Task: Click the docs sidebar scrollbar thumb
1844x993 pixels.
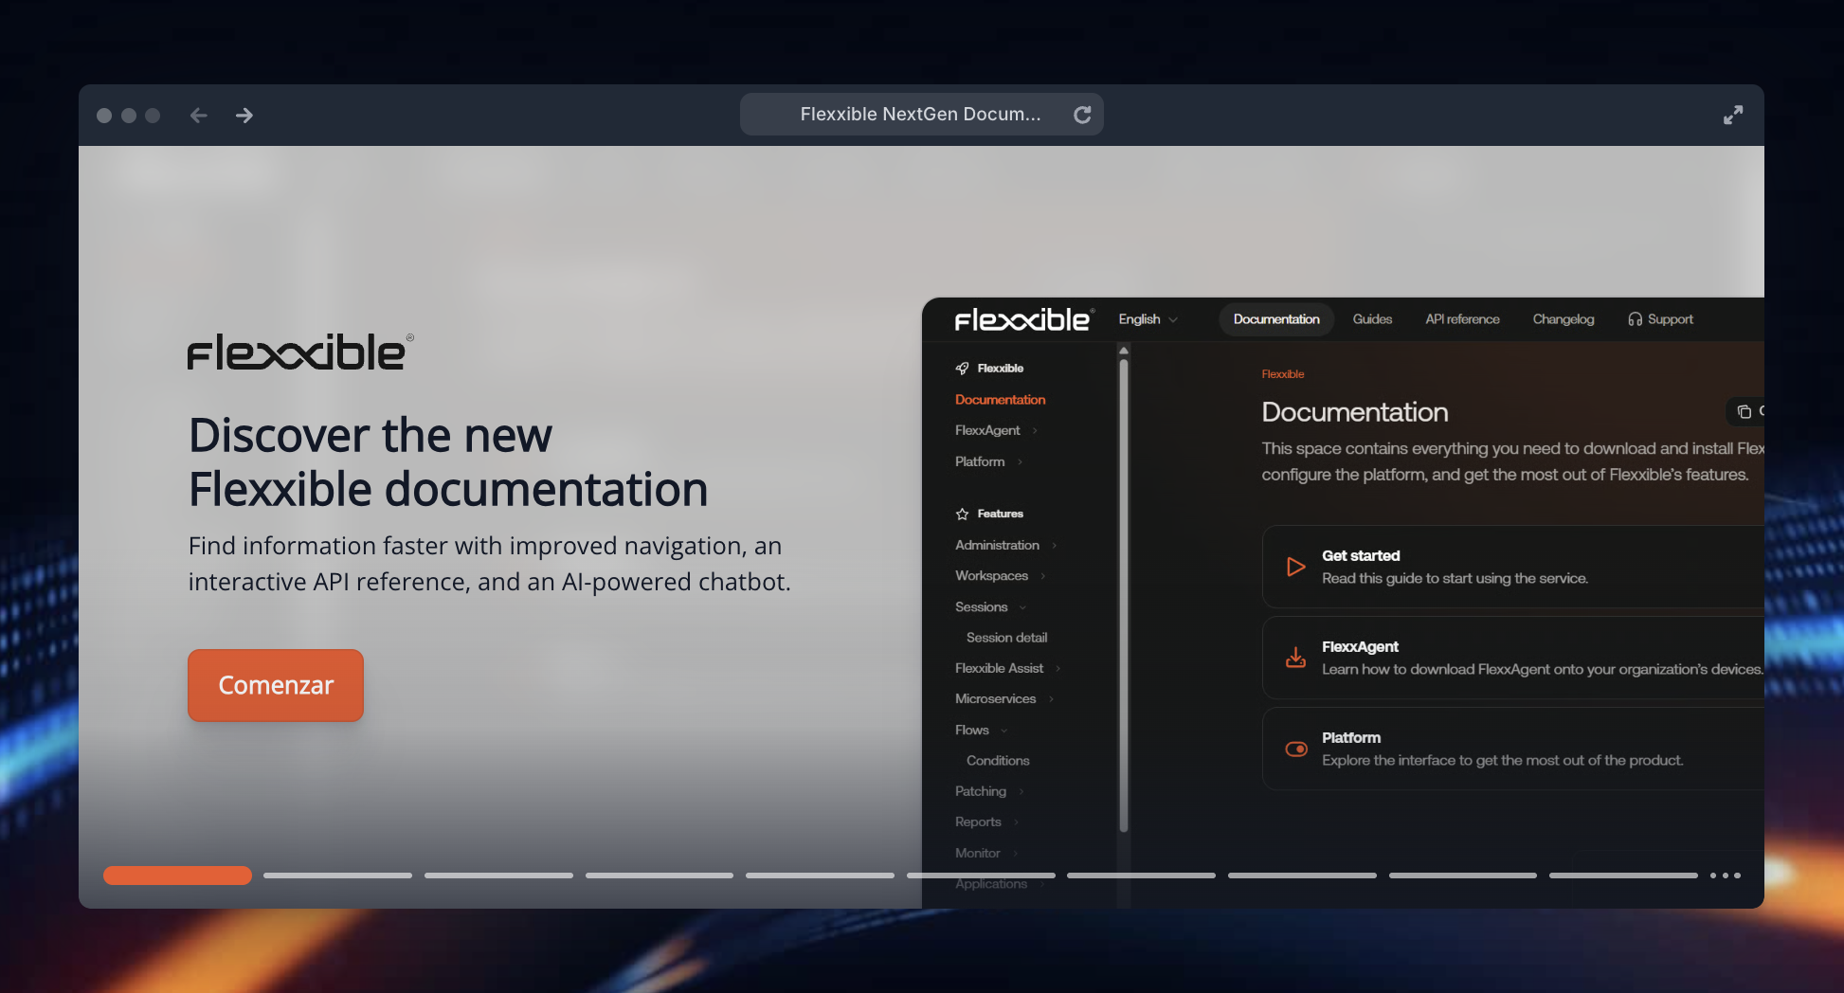Action: [x=1124, y=595]
